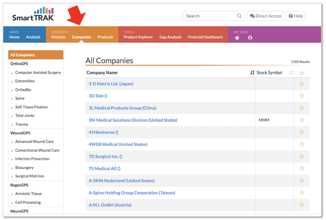
Task: Favorite 3D Side with star
Action: point(302,96)
